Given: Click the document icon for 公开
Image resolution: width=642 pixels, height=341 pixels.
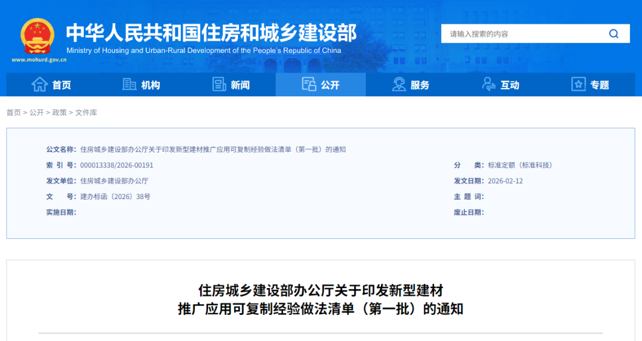Looking at the screenshot, I should (x=309, y=84).
